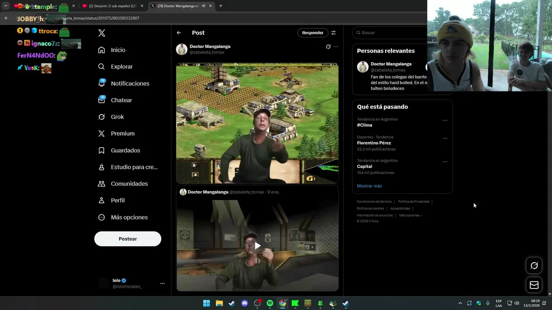Open the #Clima trend
Image resolution: width=552 pixels, height=310 pixels.
click(x=364, y=125)
